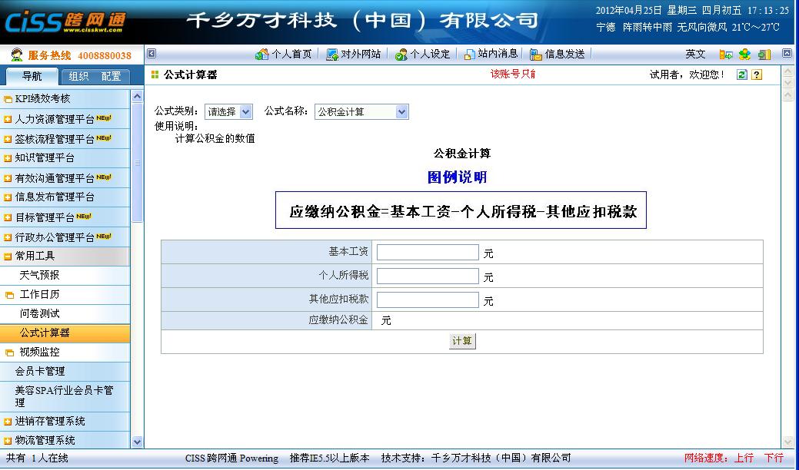Viewport: 799px width, 470px height.
Task: Click the mobile phone SMS icon top right
Action: click(725, 54)
